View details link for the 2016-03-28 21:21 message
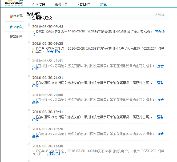This screenshot has height=162, width=177. (160, 83)
